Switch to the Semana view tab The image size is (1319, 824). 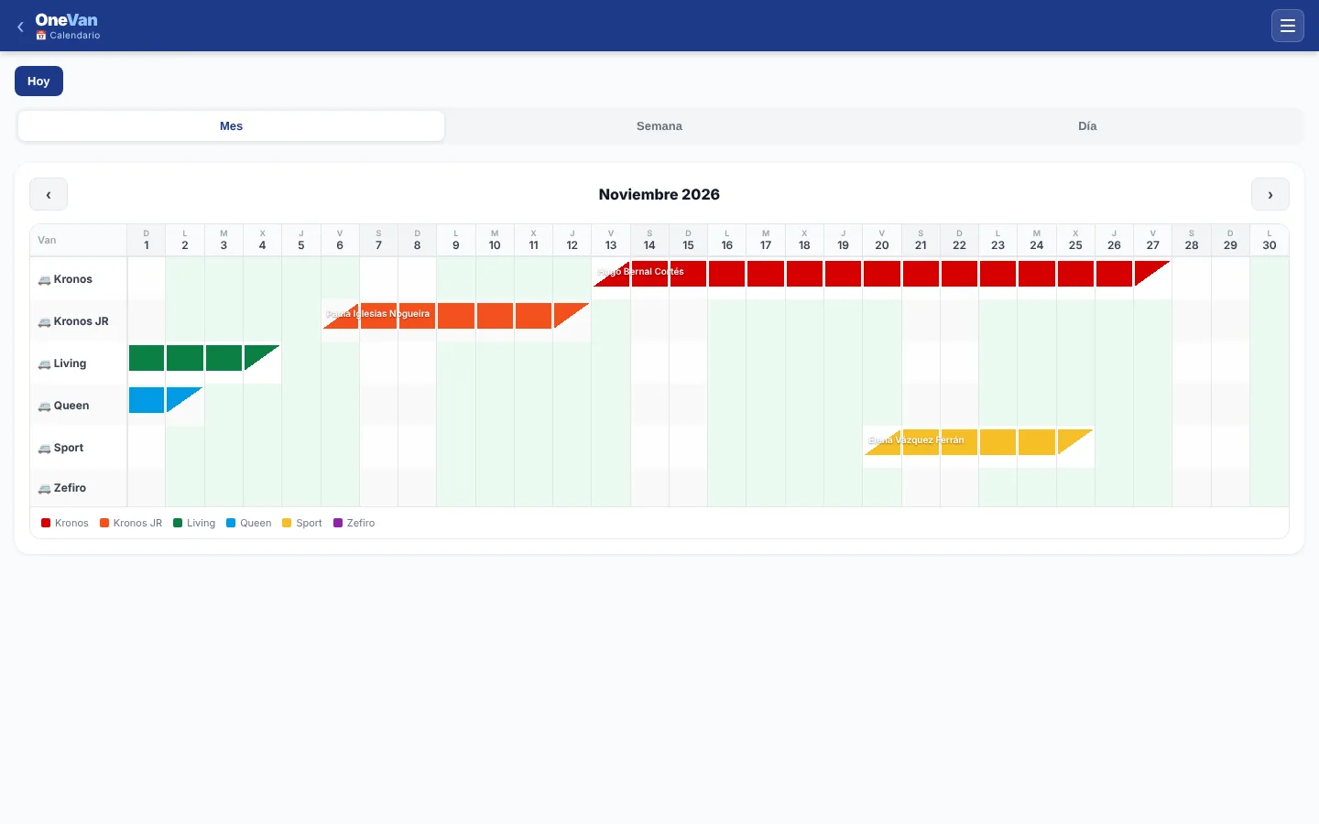(x=659, y=126)
